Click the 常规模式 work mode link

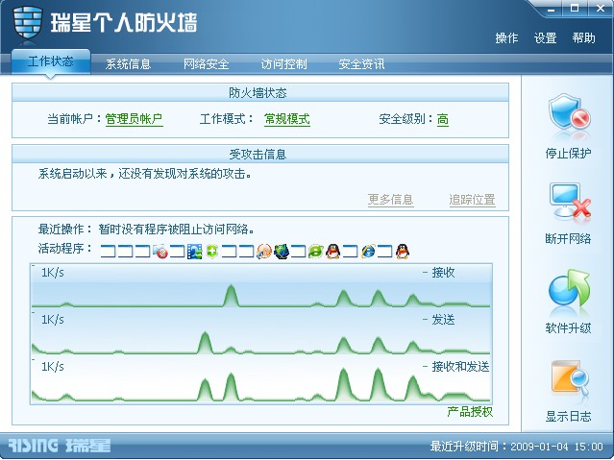287,119
